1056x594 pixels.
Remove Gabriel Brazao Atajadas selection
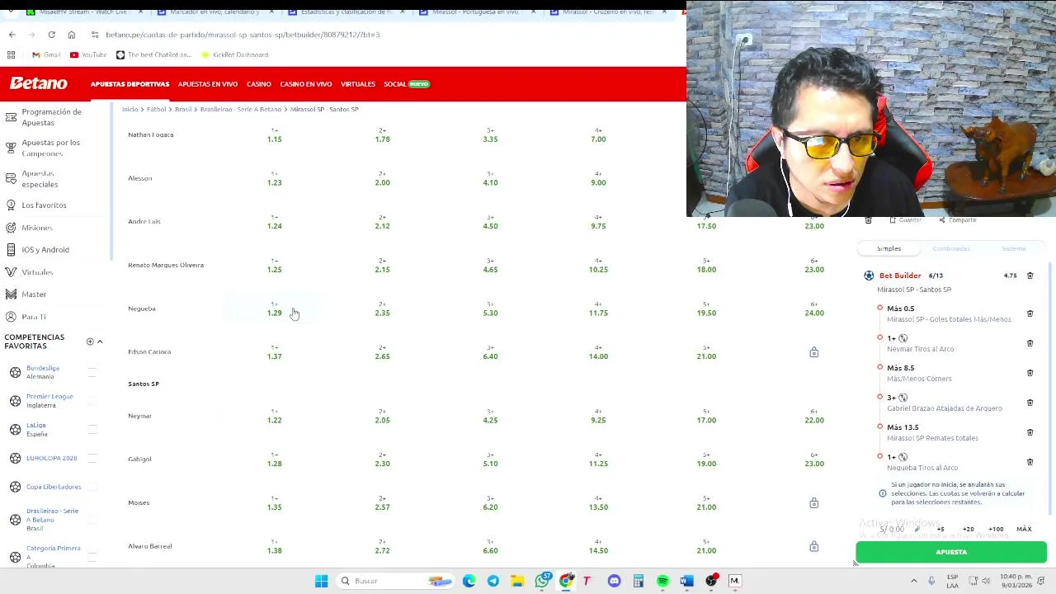[x=1030, y=403]
